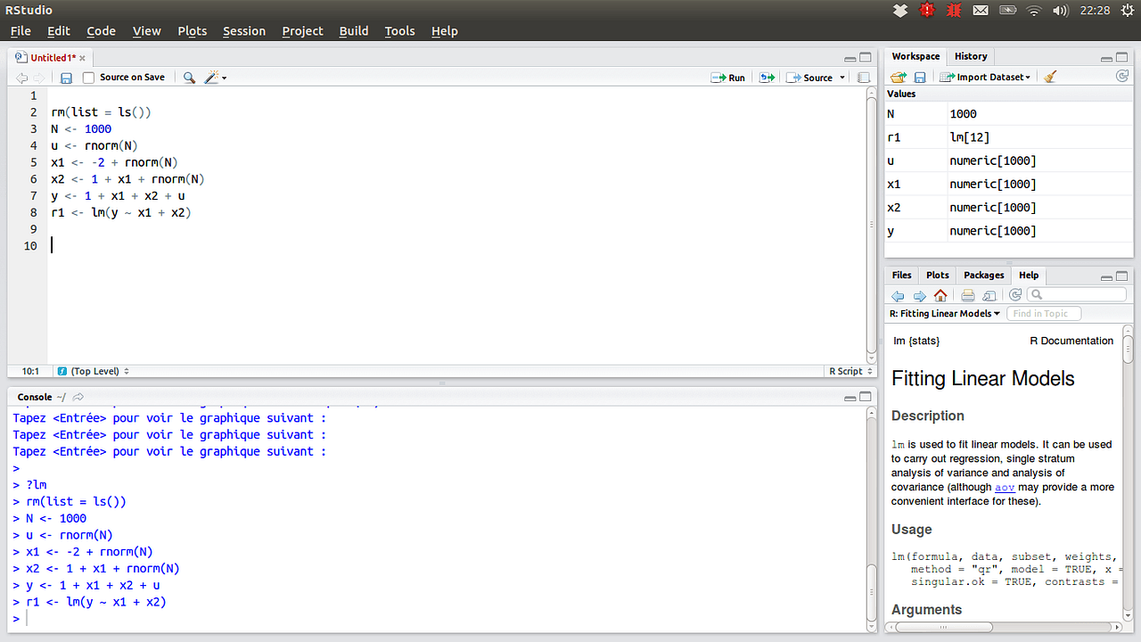1141x642 pixels.
Task: Toggle source editor maximize control
Action: pos(864,56)
